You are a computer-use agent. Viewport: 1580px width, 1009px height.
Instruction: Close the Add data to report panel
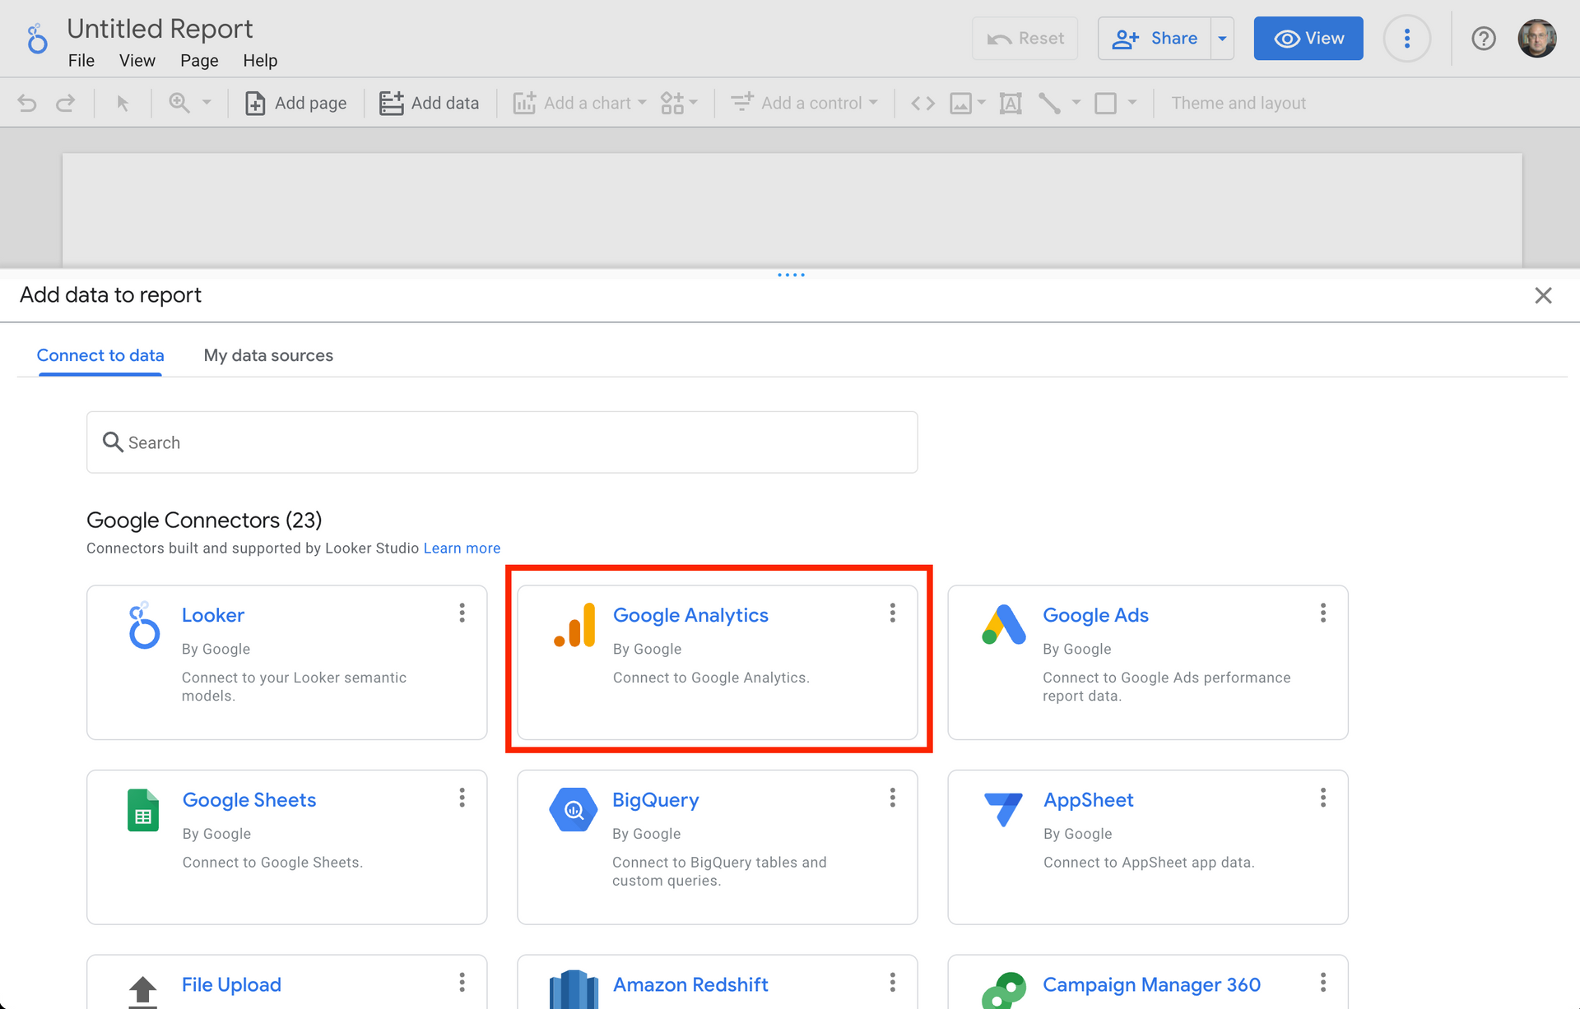[1543, 296]
